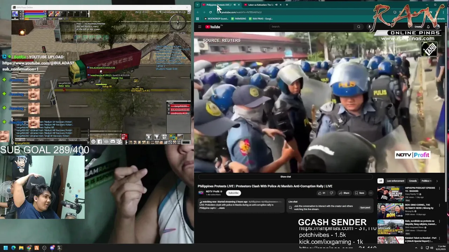Screen dimensions: 449x252
Task: Click the smiley emoticon icon in game bar
Action: (93, 142)
